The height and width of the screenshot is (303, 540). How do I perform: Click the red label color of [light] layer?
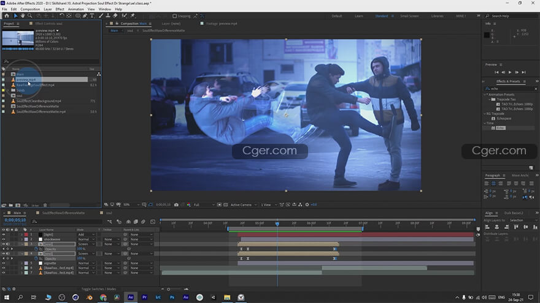pyautogui.click(x=26, y=234)
